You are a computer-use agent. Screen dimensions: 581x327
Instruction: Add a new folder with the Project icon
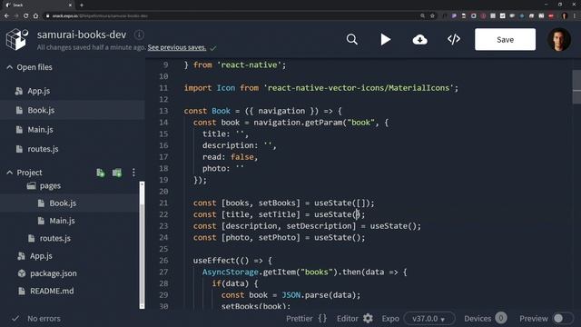point(117,173)
